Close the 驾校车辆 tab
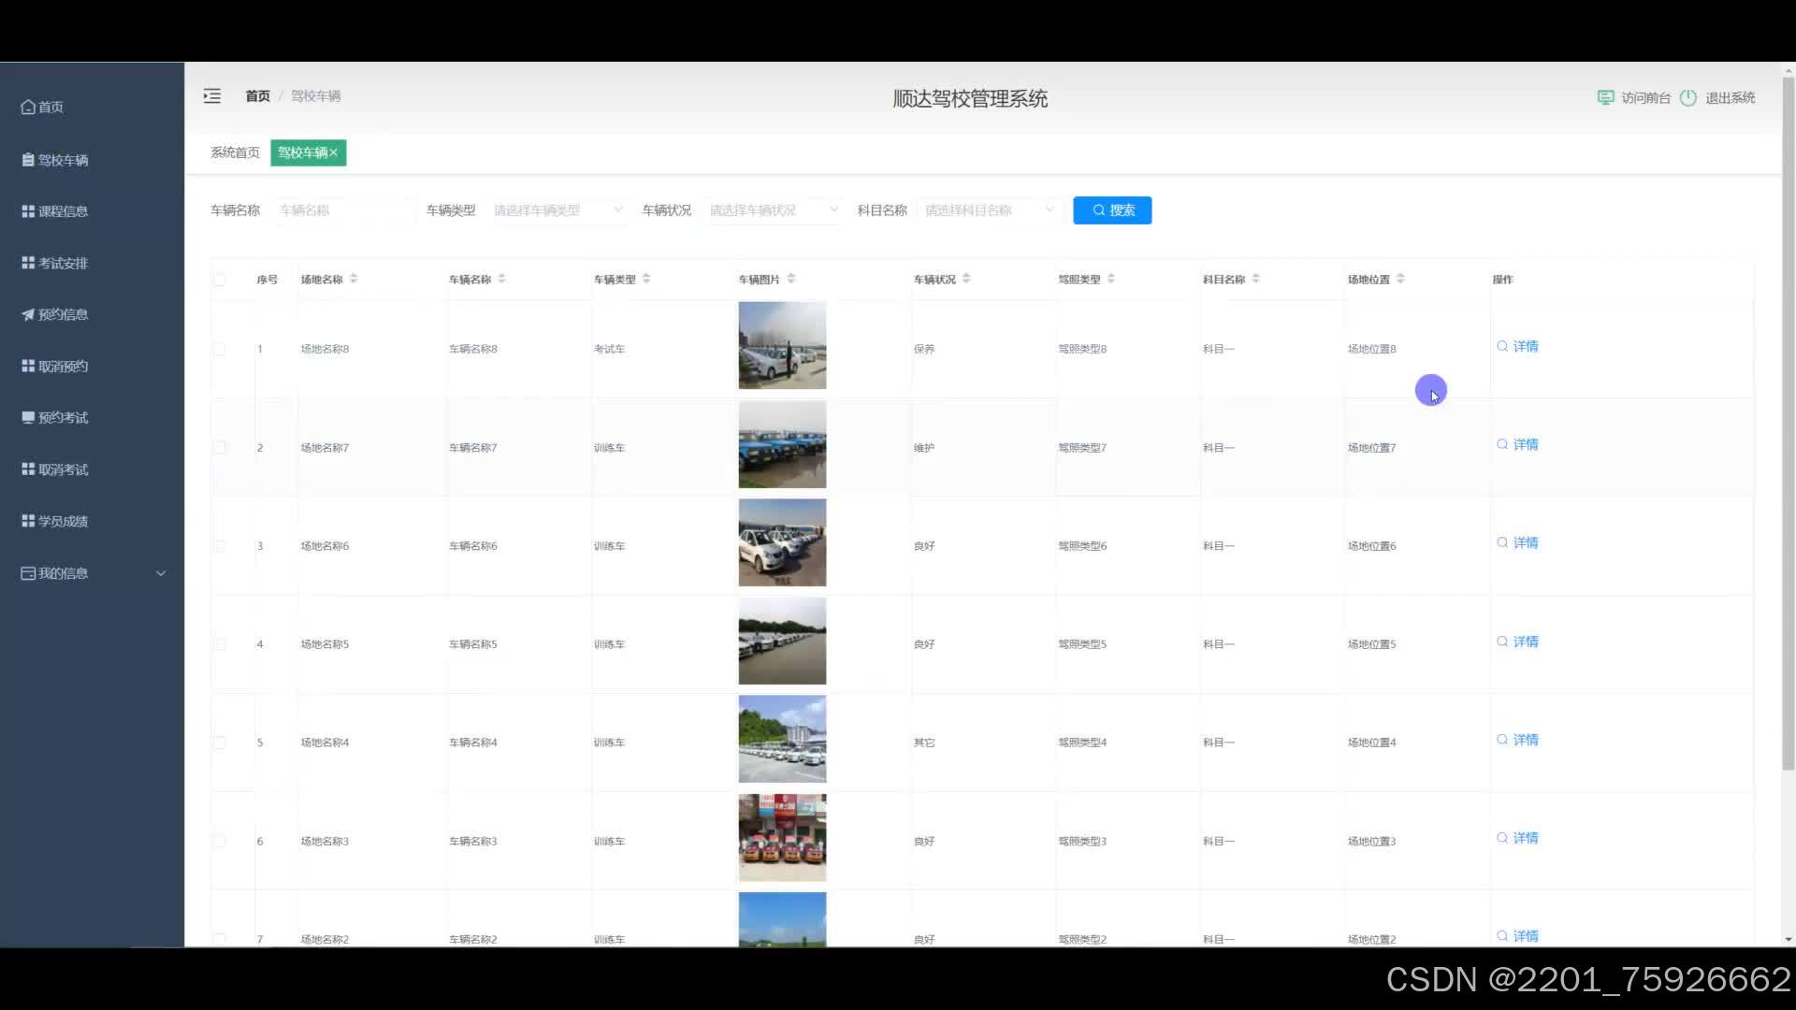 (x=333, y=152)
